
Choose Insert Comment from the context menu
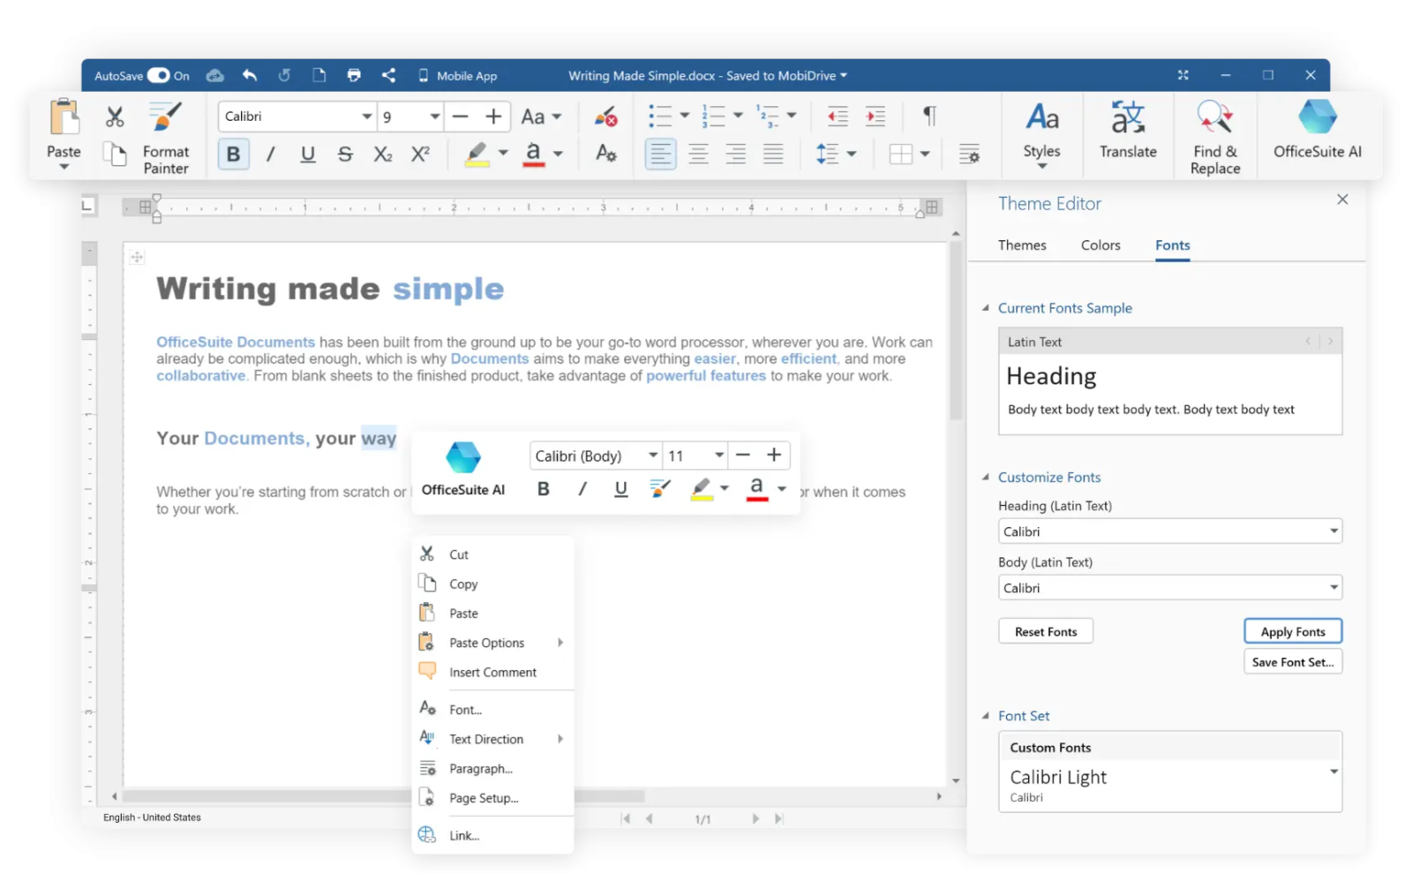coord(492,673)
